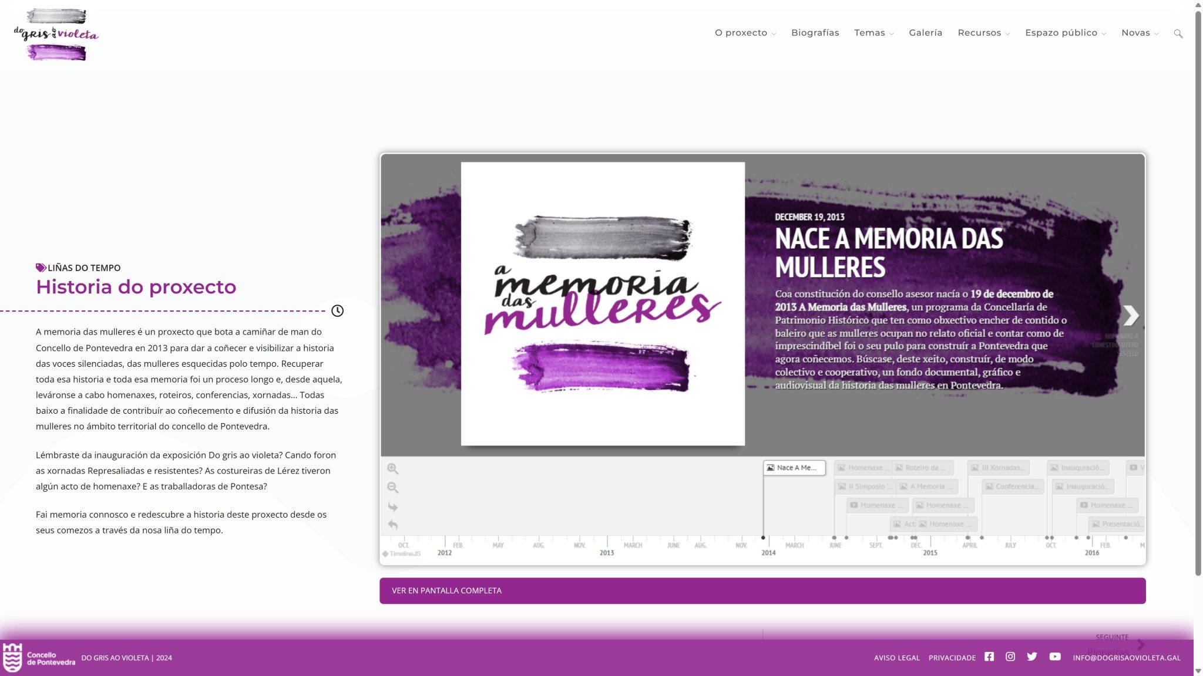This screenshot has width=1203, height=676.
Task: Expand the Espazo público menu chevron
Action: pos(1104,34)
